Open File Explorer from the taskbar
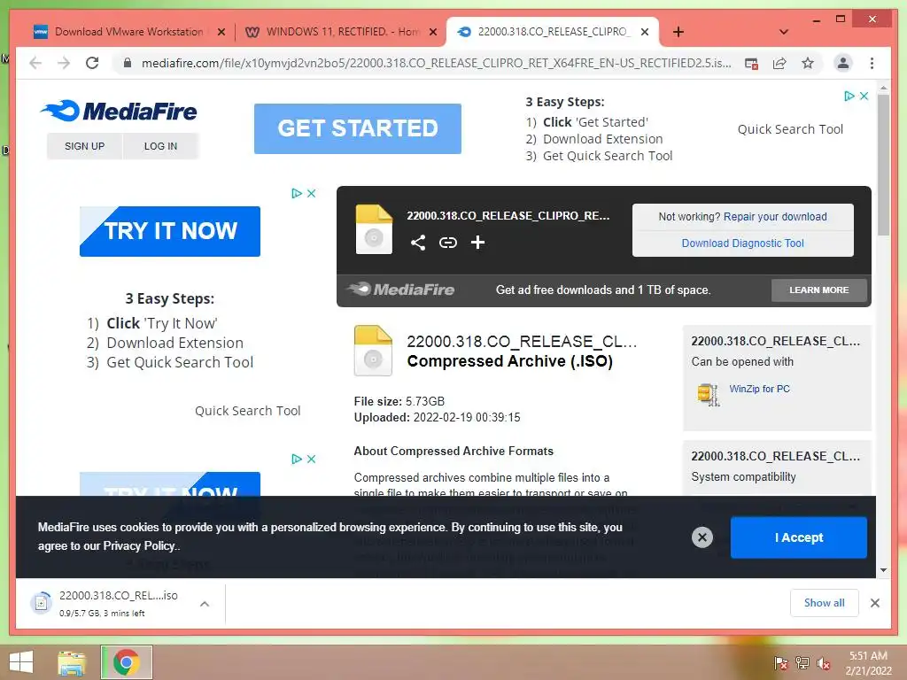The width and height of the screenshot is (907, 680). pyautogui.click(x=72, y=662)
